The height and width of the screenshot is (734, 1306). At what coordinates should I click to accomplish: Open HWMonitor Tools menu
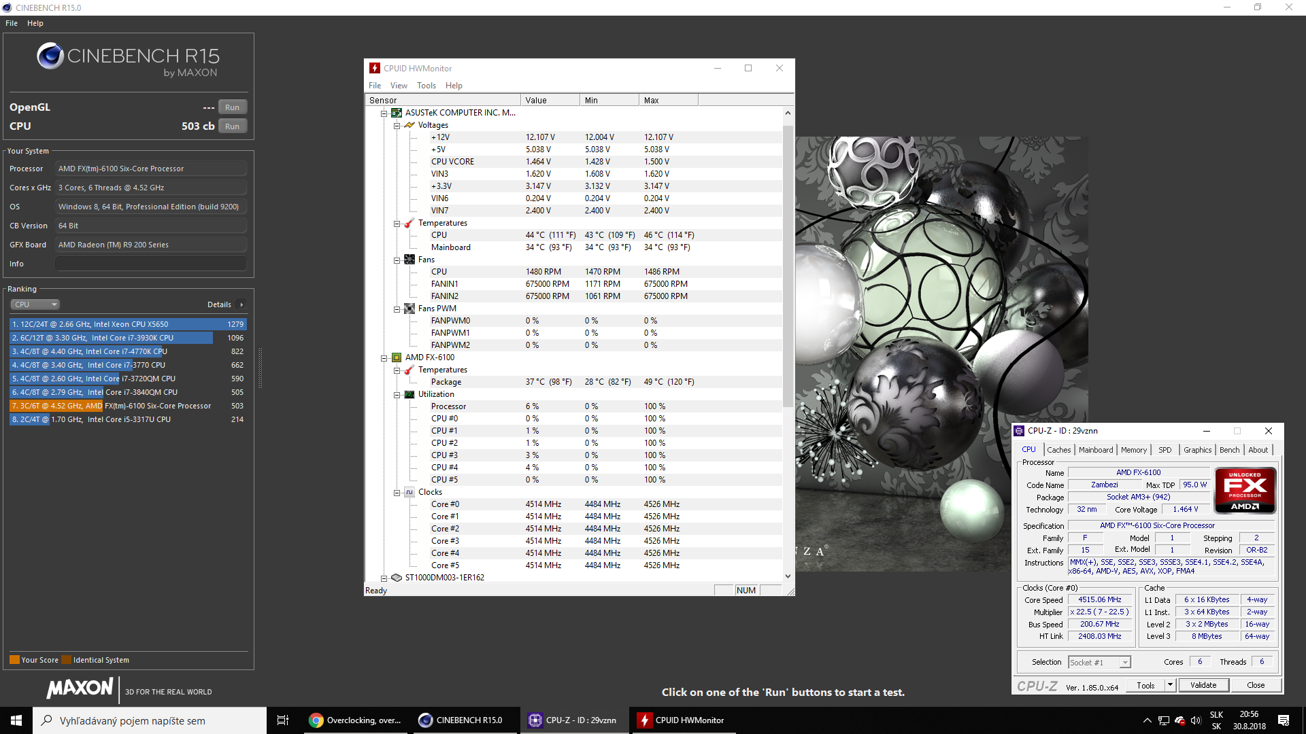pos(426,86)
